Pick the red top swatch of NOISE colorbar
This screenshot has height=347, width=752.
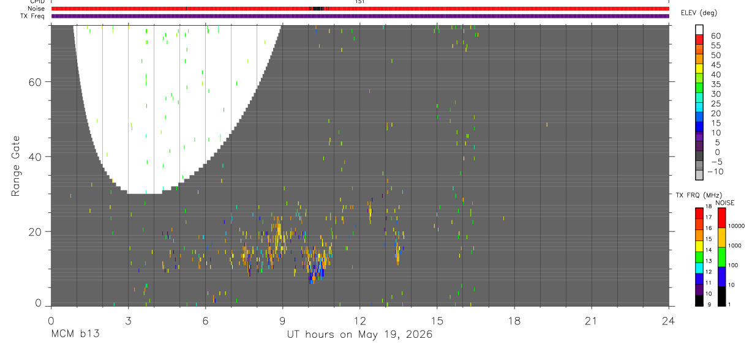pos(721,218)
